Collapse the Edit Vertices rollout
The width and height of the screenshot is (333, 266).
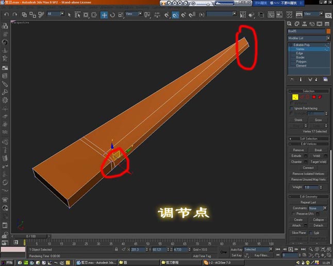click(309, 144)
